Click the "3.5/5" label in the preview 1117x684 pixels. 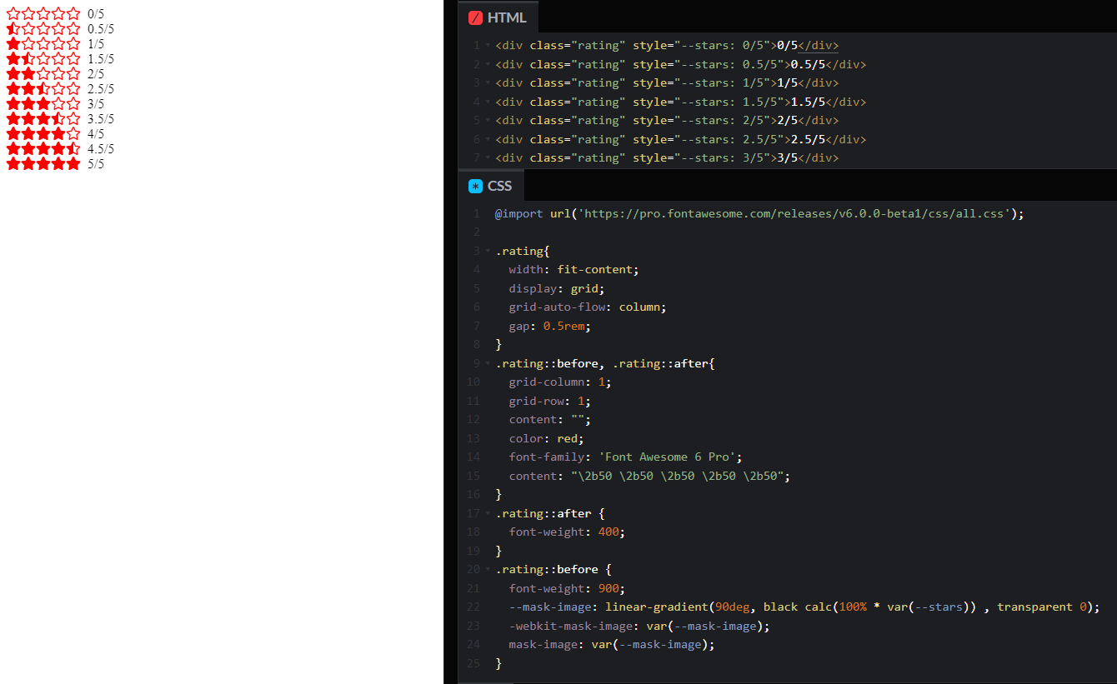(101, 119)
